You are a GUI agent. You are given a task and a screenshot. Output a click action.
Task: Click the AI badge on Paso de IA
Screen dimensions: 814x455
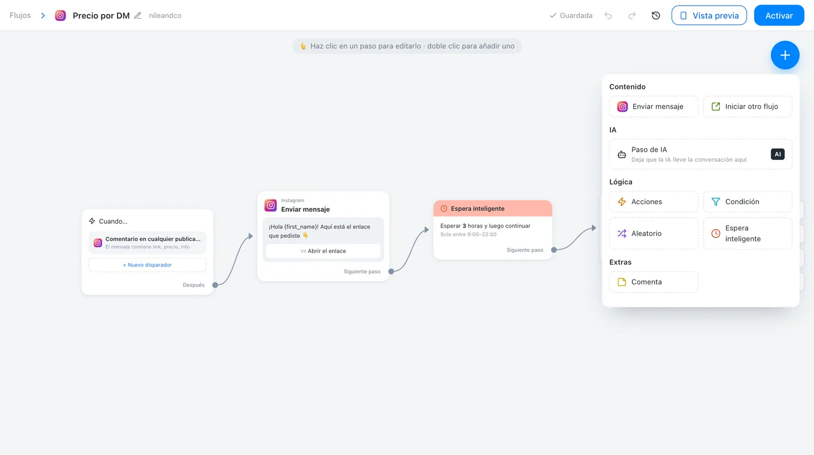coord(777,154)
